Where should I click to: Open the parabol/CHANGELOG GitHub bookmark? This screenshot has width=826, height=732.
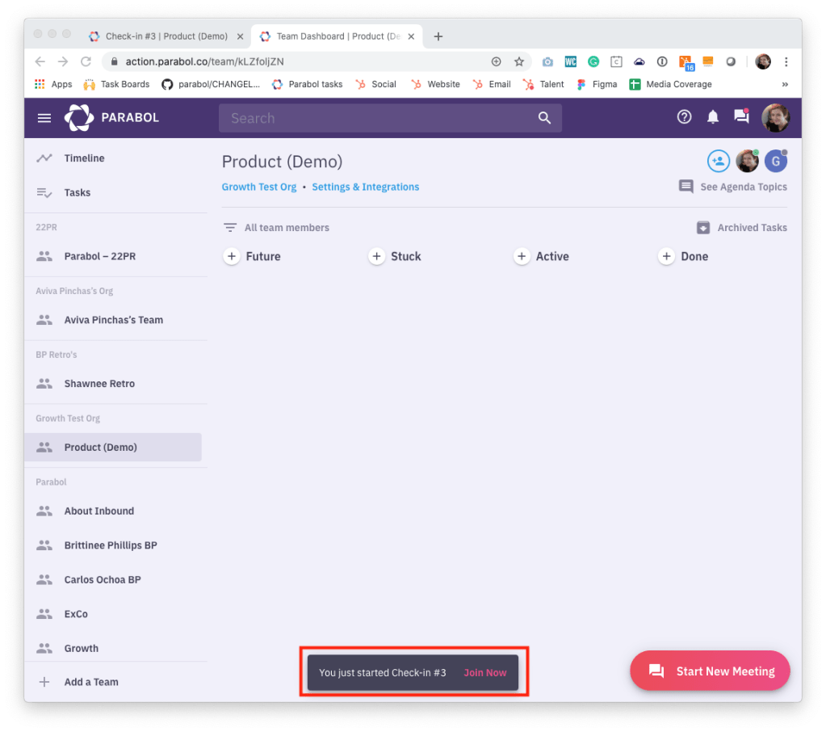(x=211, y=84)
